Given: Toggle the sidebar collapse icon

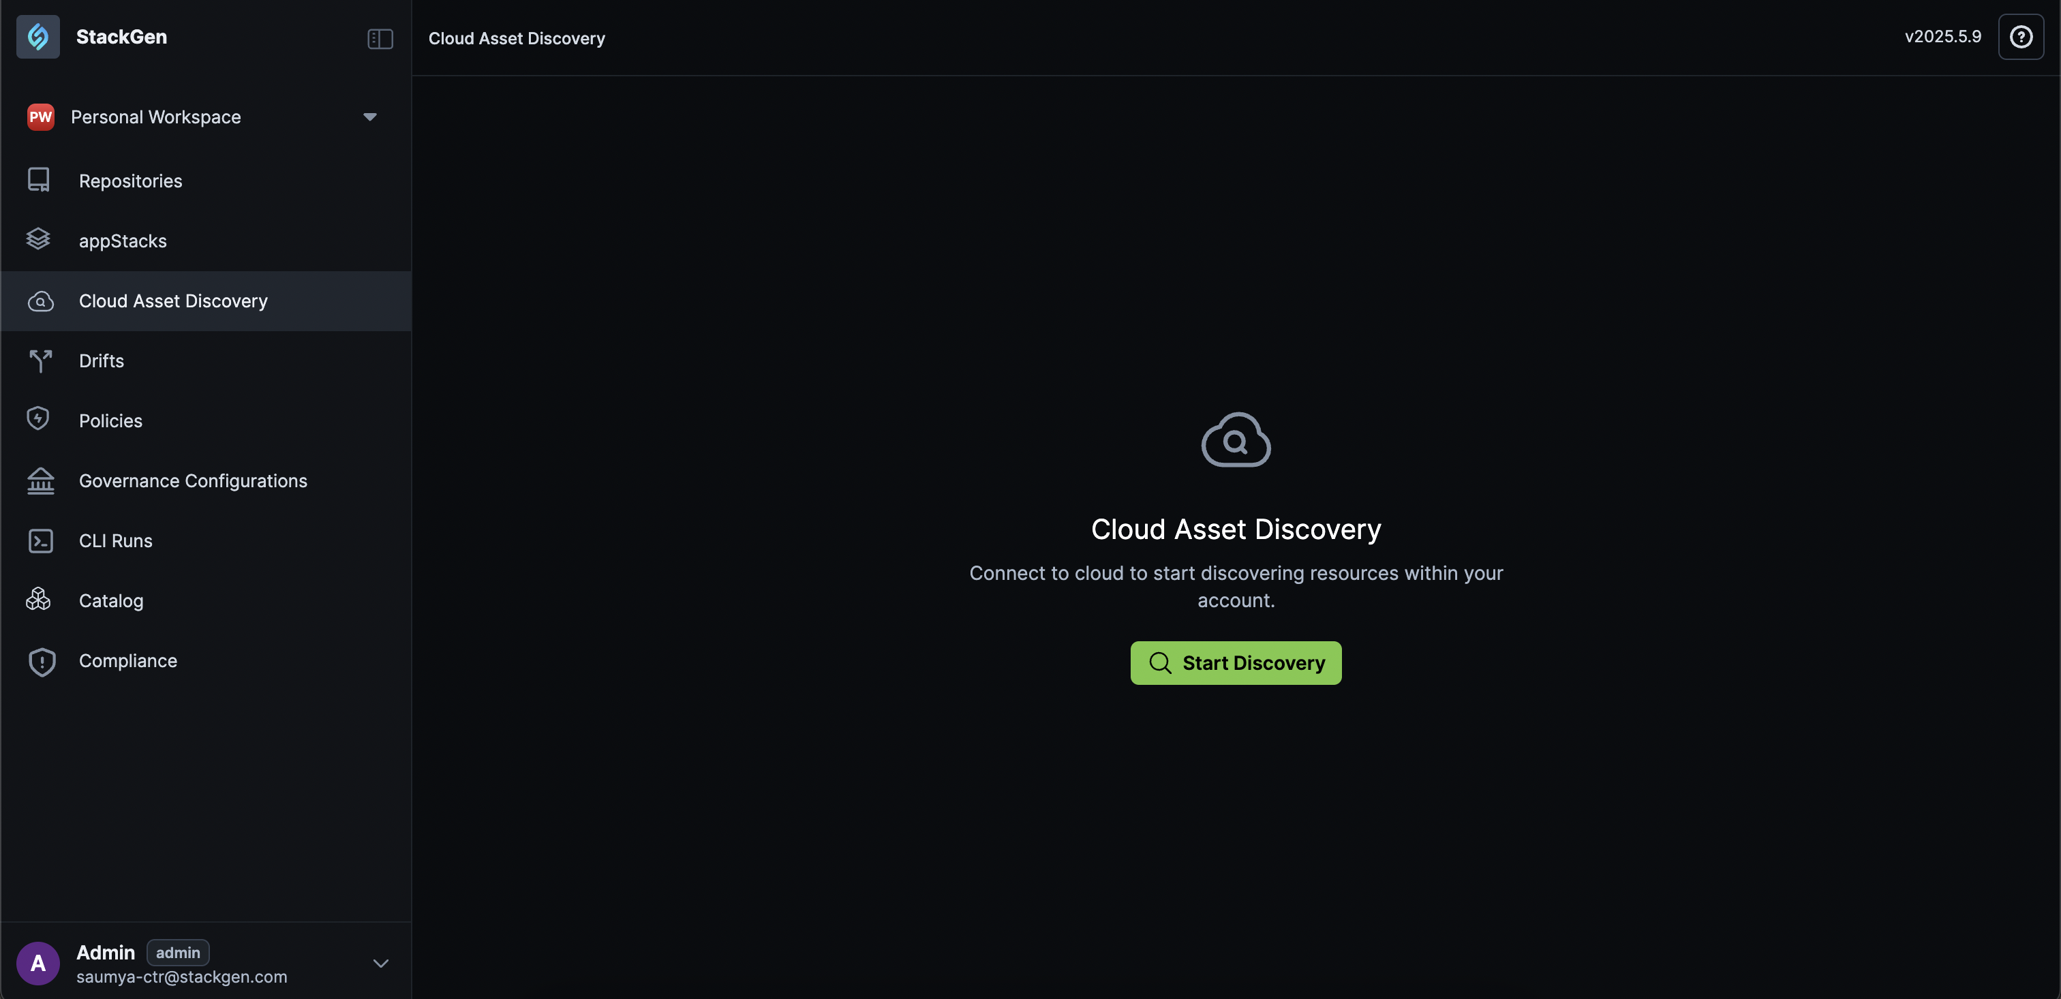Looking at the screenshot, I should point(380,38).
